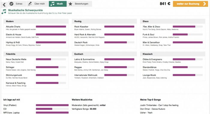Click the Neue Deutsche Welle rating bar

[x=51, y=59]
